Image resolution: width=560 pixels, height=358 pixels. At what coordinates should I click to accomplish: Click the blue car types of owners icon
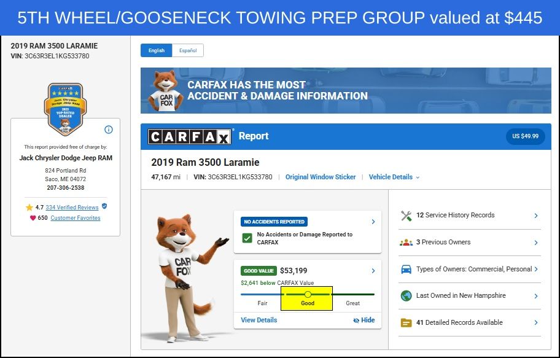(406, 269)
